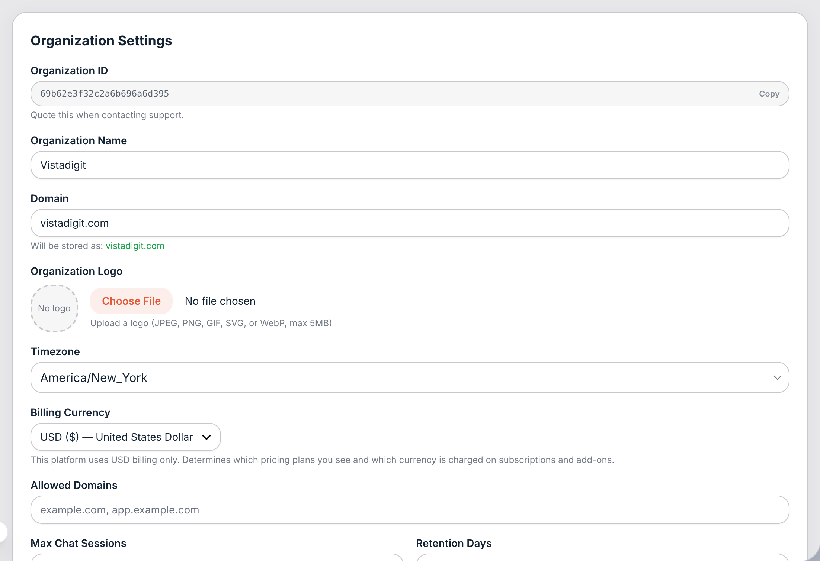This screenshot has width=820, height=561.
Task: Click the No file chosen text
Action: click(220, 301)
